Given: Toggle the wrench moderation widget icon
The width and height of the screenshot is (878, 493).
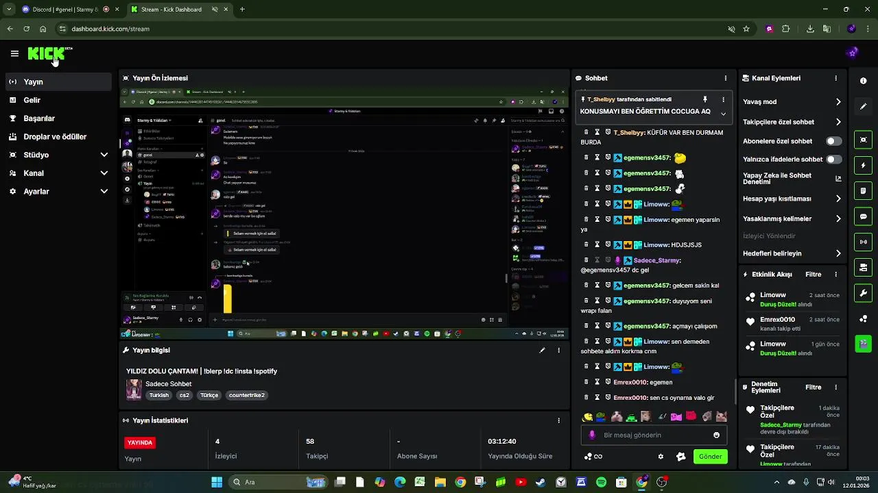Looking at the screenshot, I should click(x=863, y=293).
